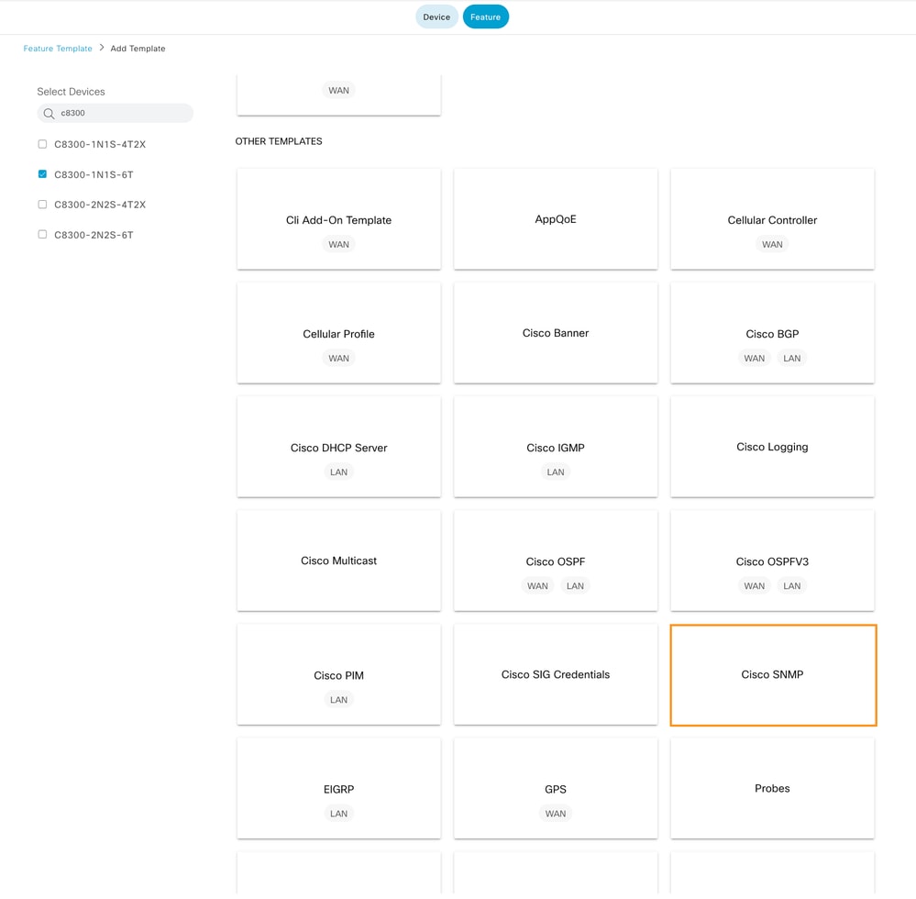Click the LAN tag on Cisco BGP card
The image size is (916, 899).
click(791, 359)
